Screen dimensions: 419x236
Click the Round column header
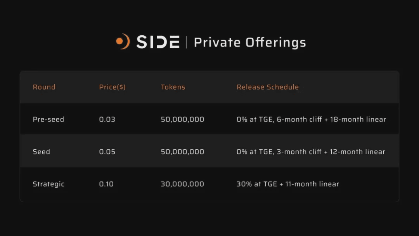pyautogui.click(x=44, y=87)
